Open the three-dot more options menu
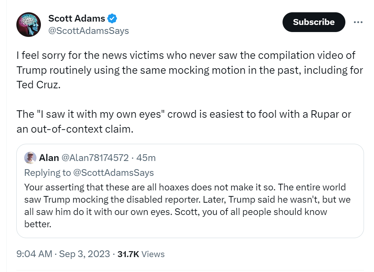 click(358, 22)
